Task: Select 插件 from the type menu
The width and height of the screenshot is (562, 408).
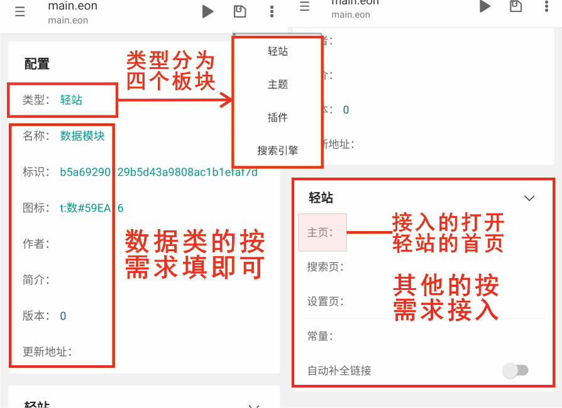Action: [277, 117]
